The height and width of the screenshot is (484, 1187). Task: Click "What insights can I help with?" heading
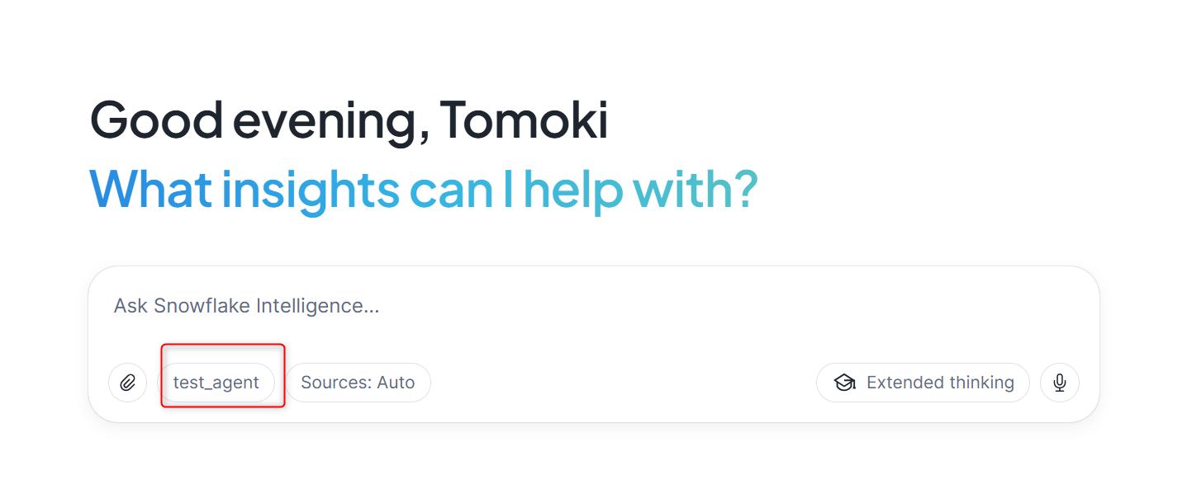click(423, 188)
